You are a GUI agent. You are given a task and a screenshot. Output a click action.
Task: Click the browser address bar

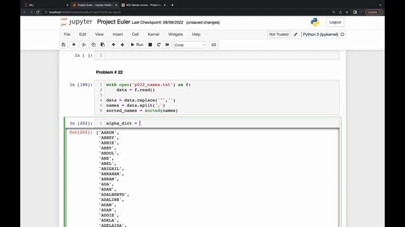click(x=186, y=12)
